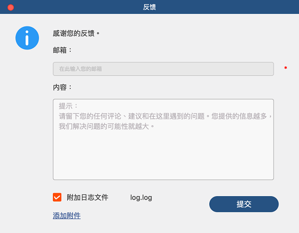Click the white checkmark in orange box
This screenshot has width=299, height=233.
pos(57,198)
